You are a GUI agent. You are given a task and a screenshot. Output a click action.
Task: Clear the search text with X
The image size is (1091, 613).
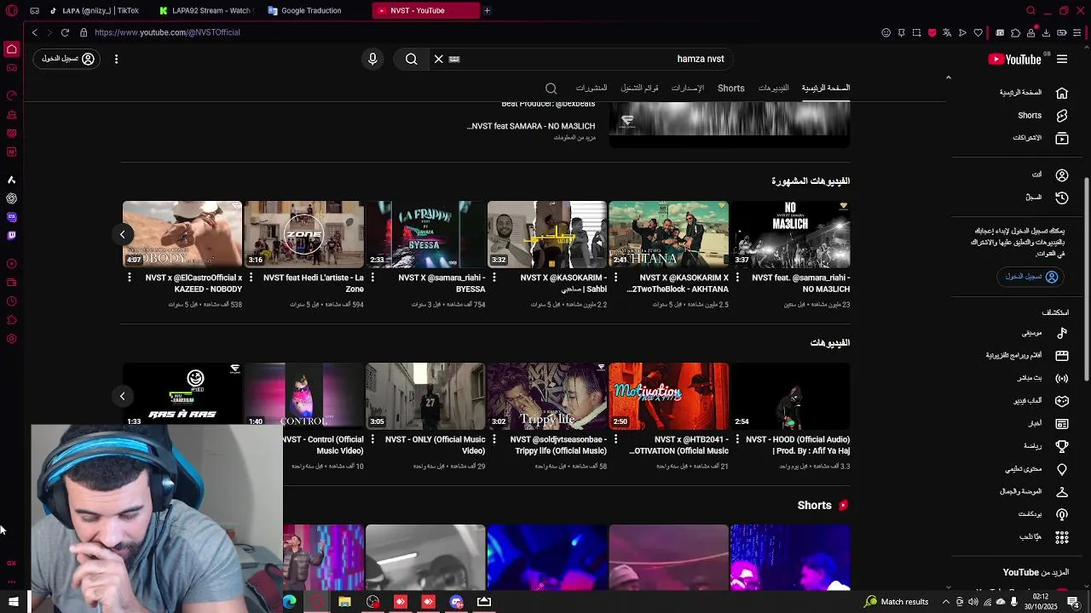(x=438, y=59)
